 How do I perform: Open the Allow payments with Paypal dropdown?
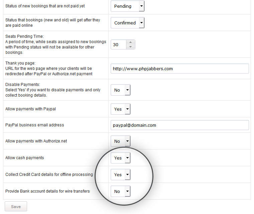(121, 109)
